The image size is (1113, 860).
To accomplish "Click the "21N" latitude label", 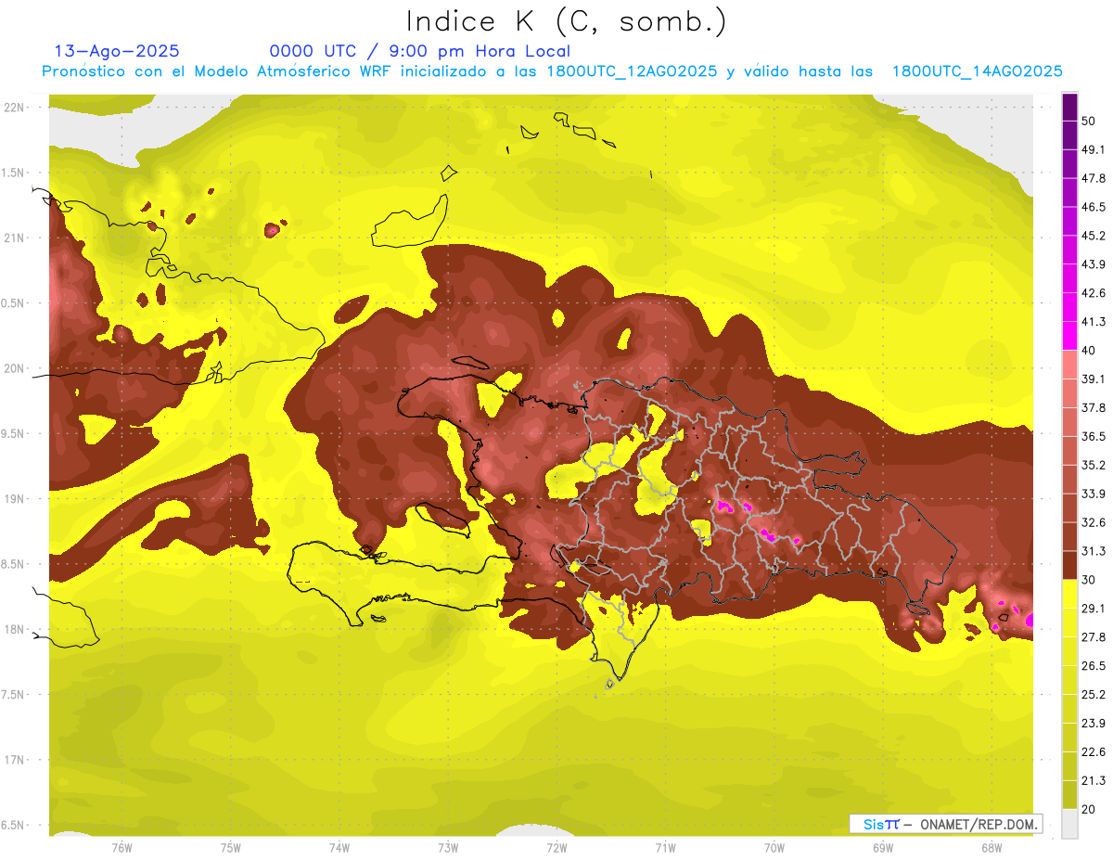I will click(x=14, y=237).
